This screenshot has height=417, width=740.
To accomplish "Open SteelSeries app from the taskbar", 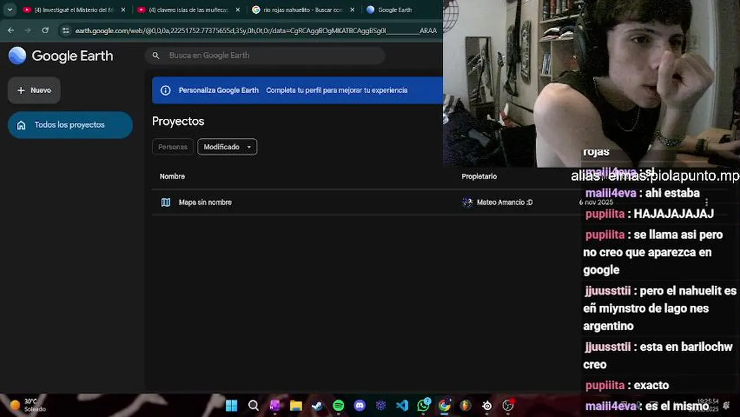I will point(487,405).
